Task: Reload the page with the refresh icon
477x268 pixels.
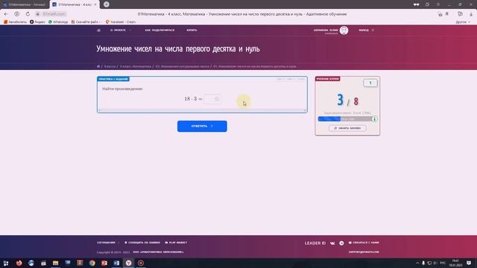Action: pos(28,14)
